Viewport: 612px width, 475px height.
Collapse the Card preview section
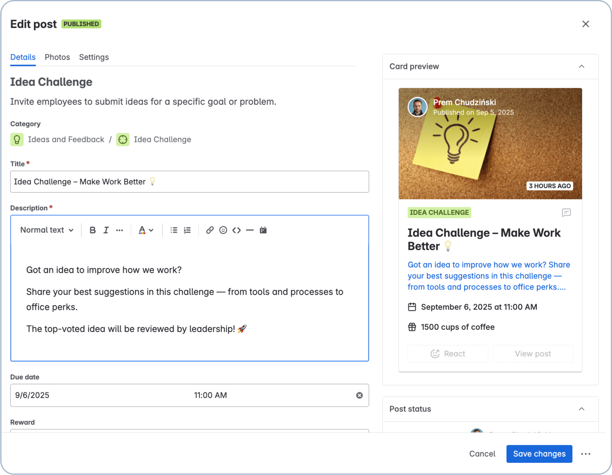tap(582, 66)
